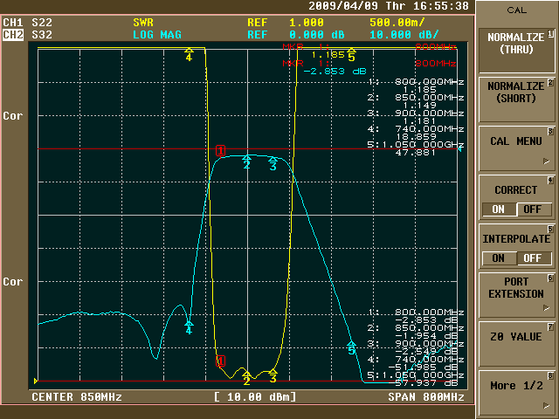Click the SPAN 800MHz readout
Screen dimensions: 559x419
click(426, 397)
